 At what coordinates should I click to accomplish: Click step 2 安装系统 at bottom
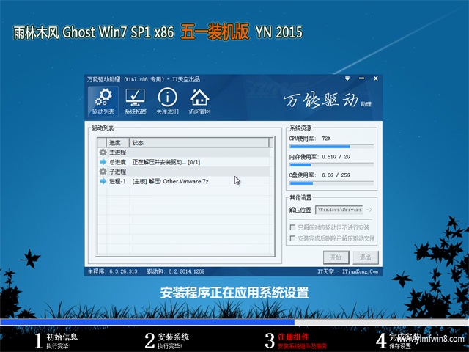(x=166, y=340)
